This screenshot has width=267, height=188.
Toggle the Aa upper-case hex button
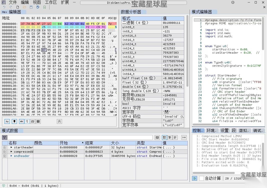point(7,122)
